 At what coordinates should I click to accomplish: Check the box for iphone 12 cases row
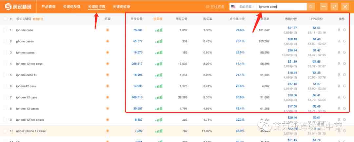coord(5,109)
